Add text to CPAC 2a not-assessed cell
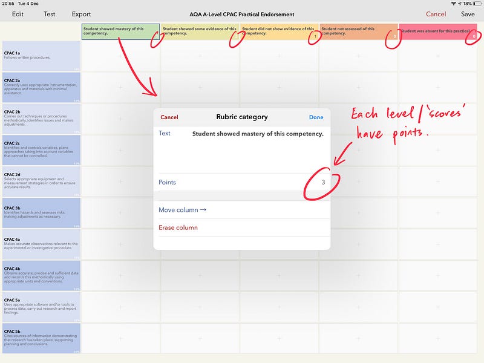The image size is (484, 363). point(359,87)
